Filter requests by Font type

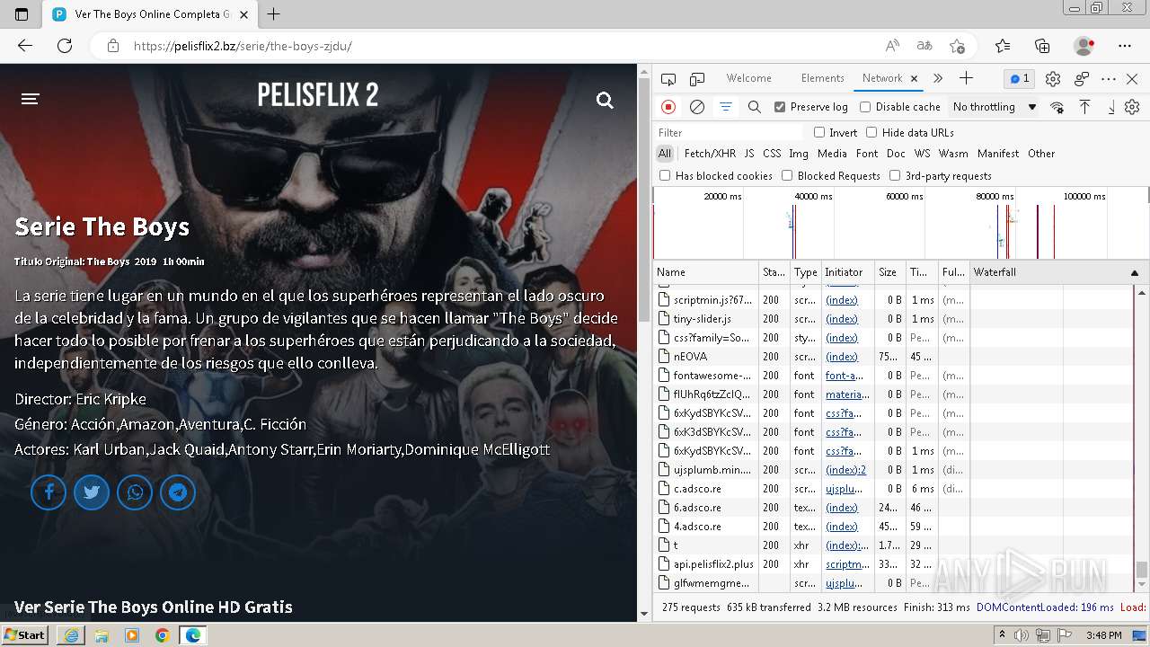pyautogui.click(x=867, y=154)
